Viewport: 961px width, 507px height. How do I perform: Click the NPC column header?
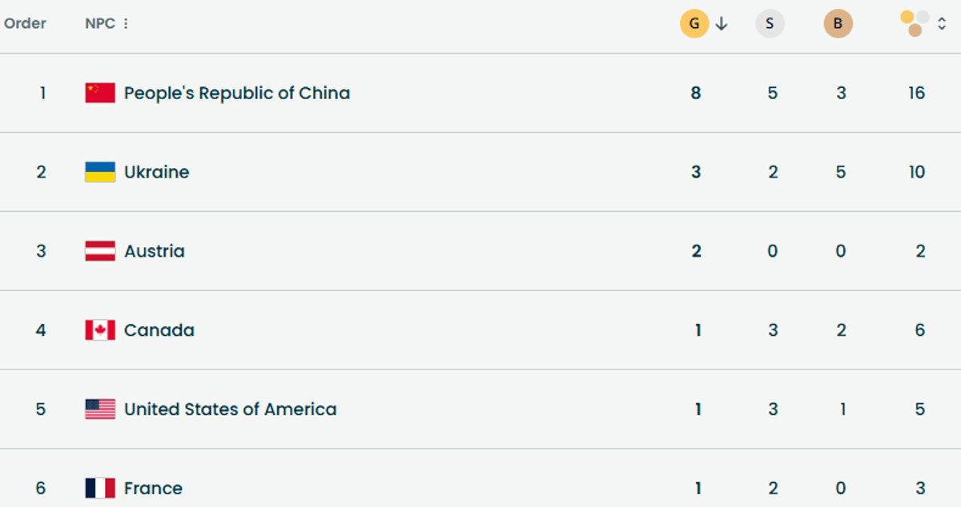99,24
